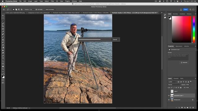Toggle Lock all for the layer
This screenshot has height=111, width=198.
[181, 88]
